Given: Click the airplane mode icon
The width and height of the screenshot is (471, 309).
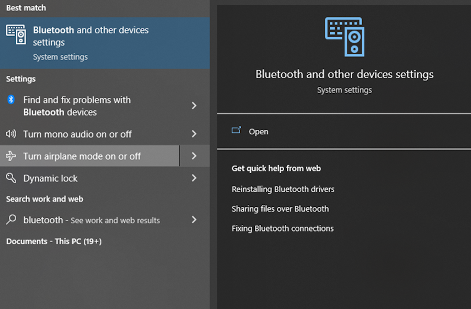Looking at the screenshot, I should [11, 156].
